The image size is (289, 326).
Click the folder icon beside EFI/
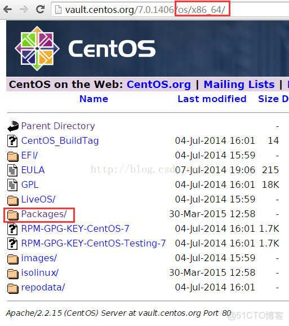(13, 156)
